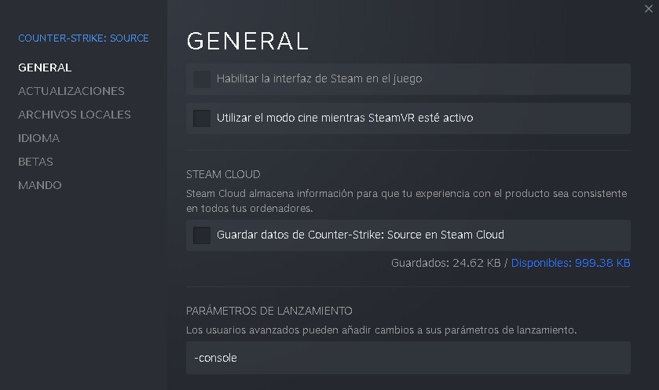Click the large GENERAL page heading
The width and height of the screenshot is (659, 390).
247,41
